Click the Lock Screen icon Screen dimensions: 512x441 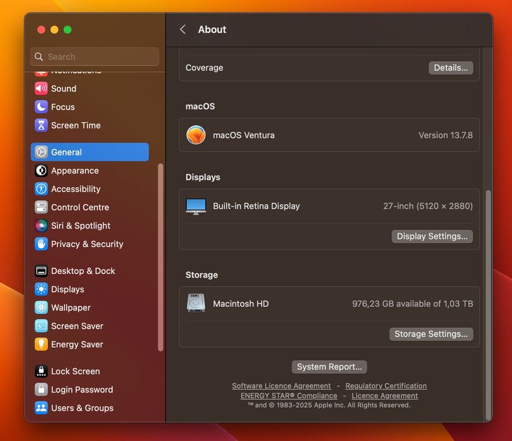[41, 371]
